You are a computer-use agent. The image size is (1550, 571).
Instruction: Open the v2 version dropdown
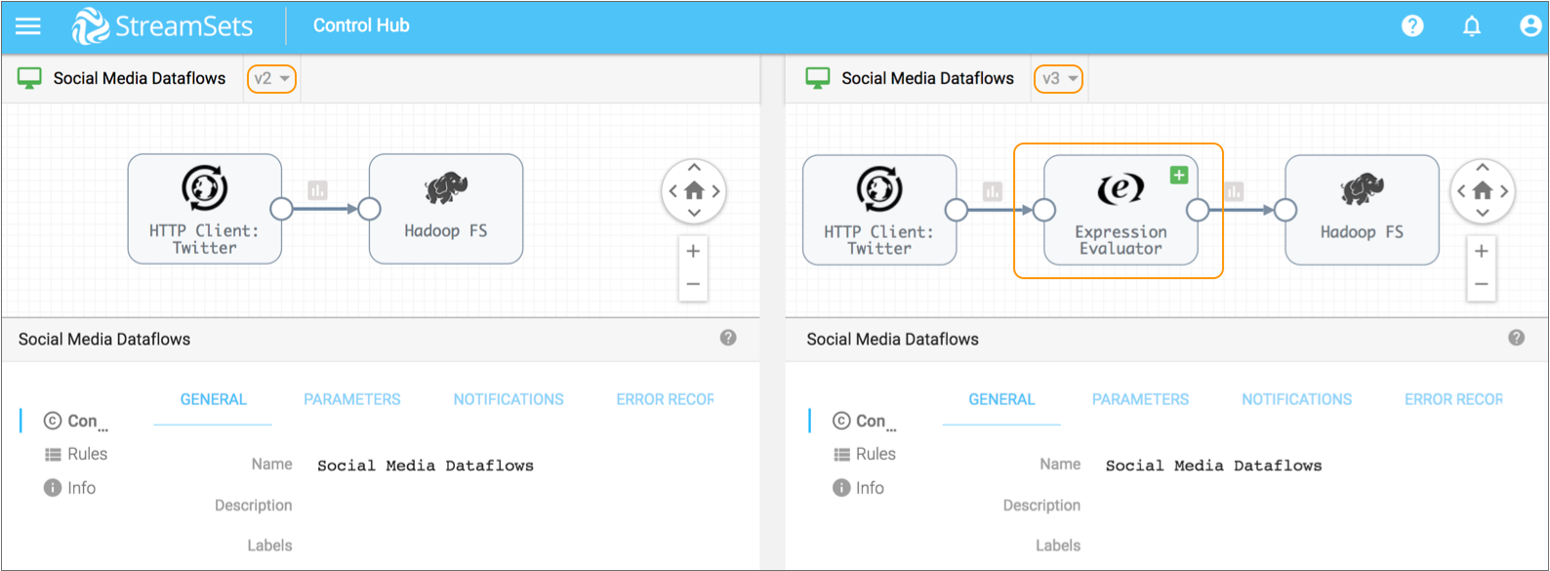click(271, 78)
